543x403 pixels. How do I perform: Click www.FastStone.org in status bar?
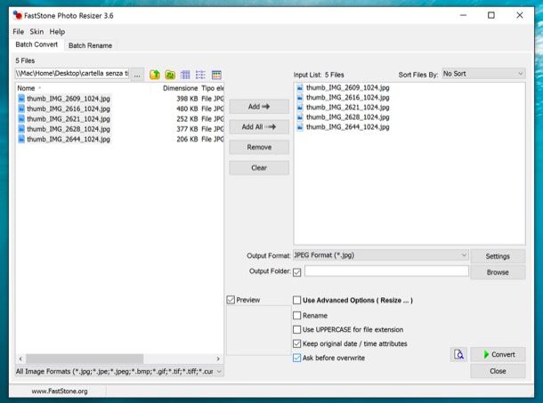click(x=60, y=391)
